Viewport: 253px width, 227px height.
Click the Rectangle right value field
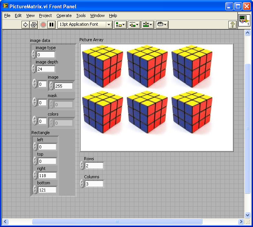47,175
